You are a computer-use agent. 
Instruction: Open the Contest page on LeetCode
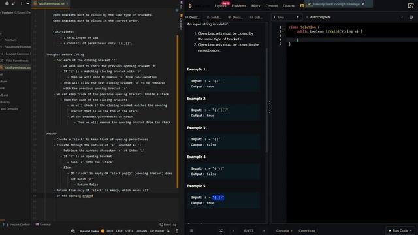(x=272, y=6)
